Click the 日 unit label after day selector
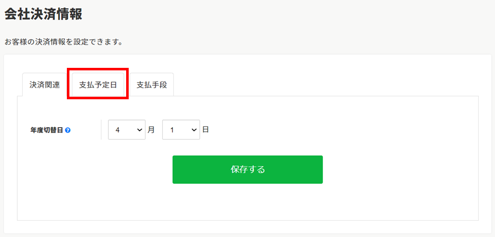 pyautogui.click(x=206, y=130)
